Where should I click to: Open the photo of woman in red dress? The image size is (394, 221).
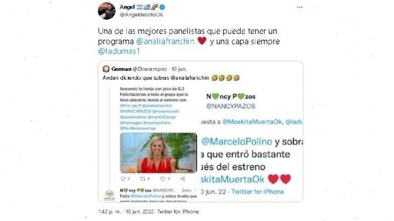(158, 153)
